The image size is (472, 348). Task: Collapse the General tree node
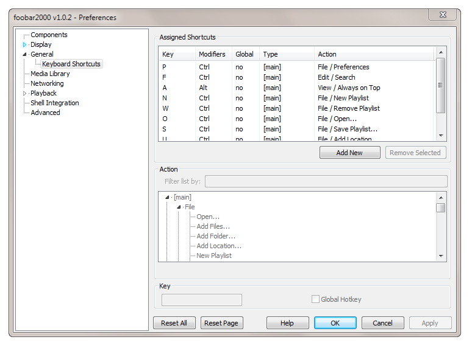point(25,54)
